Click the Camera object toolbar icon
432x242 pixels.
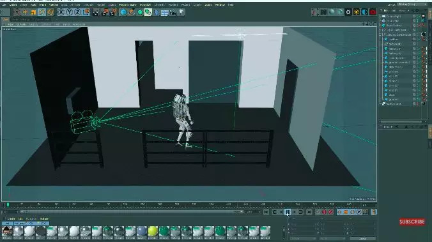173,12
